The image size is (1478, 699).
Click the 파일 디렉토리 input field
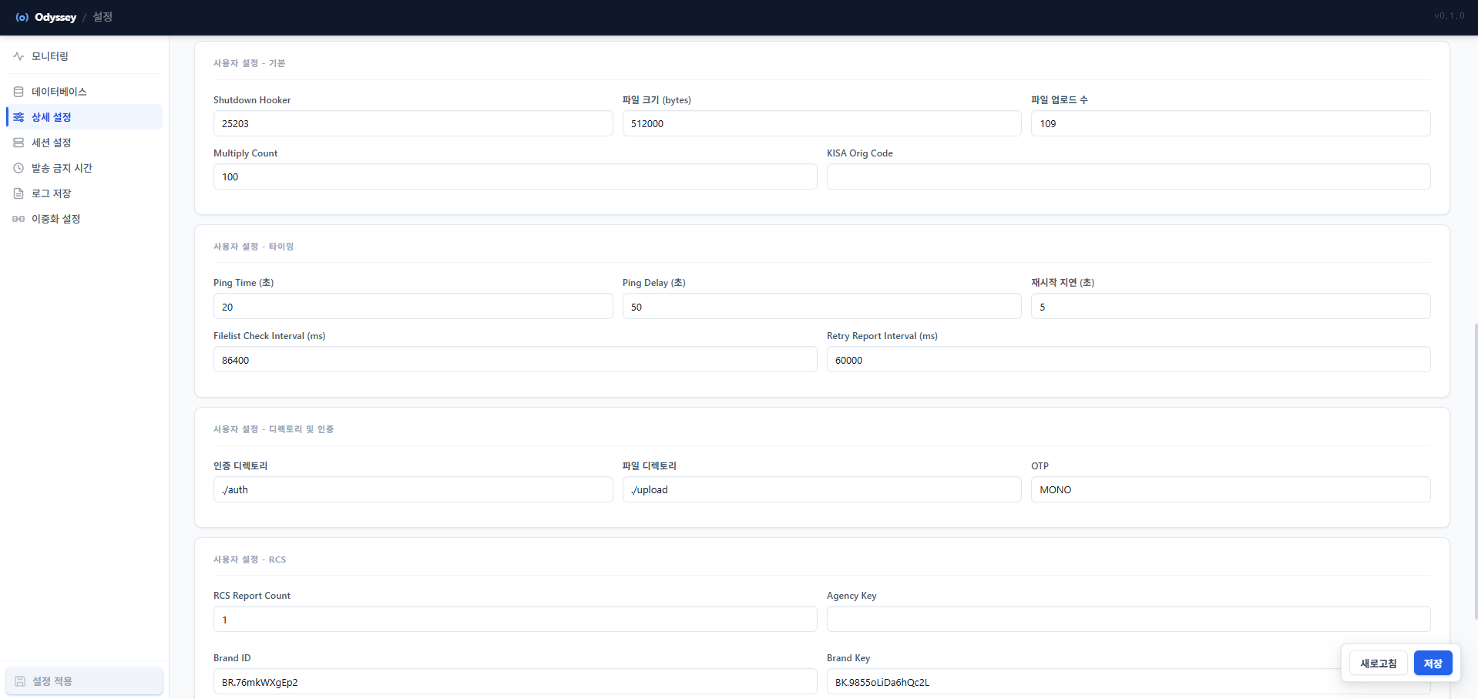822,489
